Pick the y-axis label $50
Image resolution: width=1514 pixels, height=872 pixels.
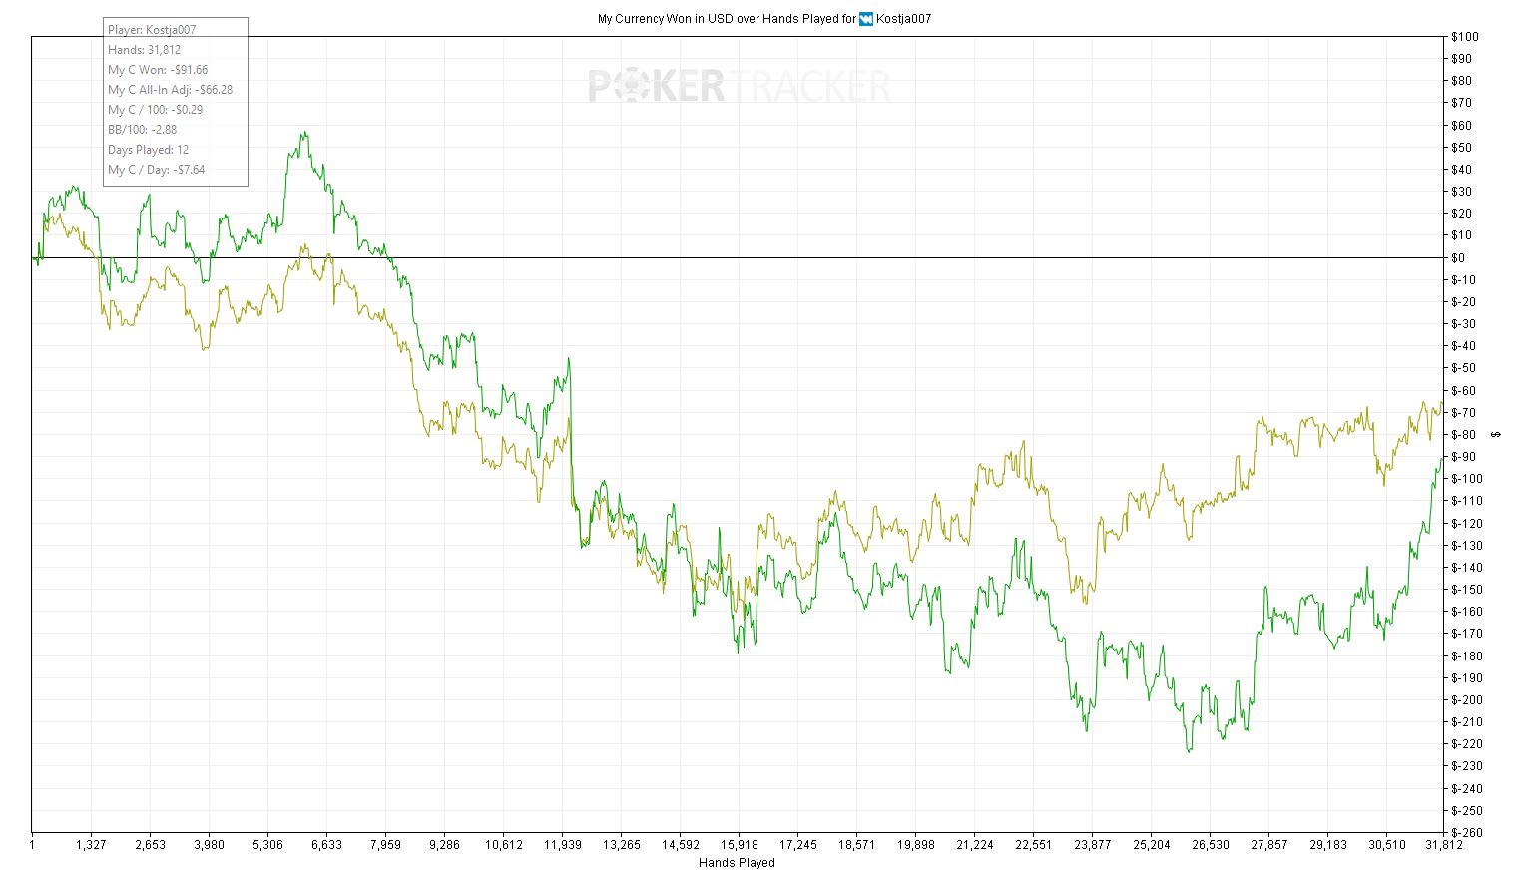coord(1462,148)
